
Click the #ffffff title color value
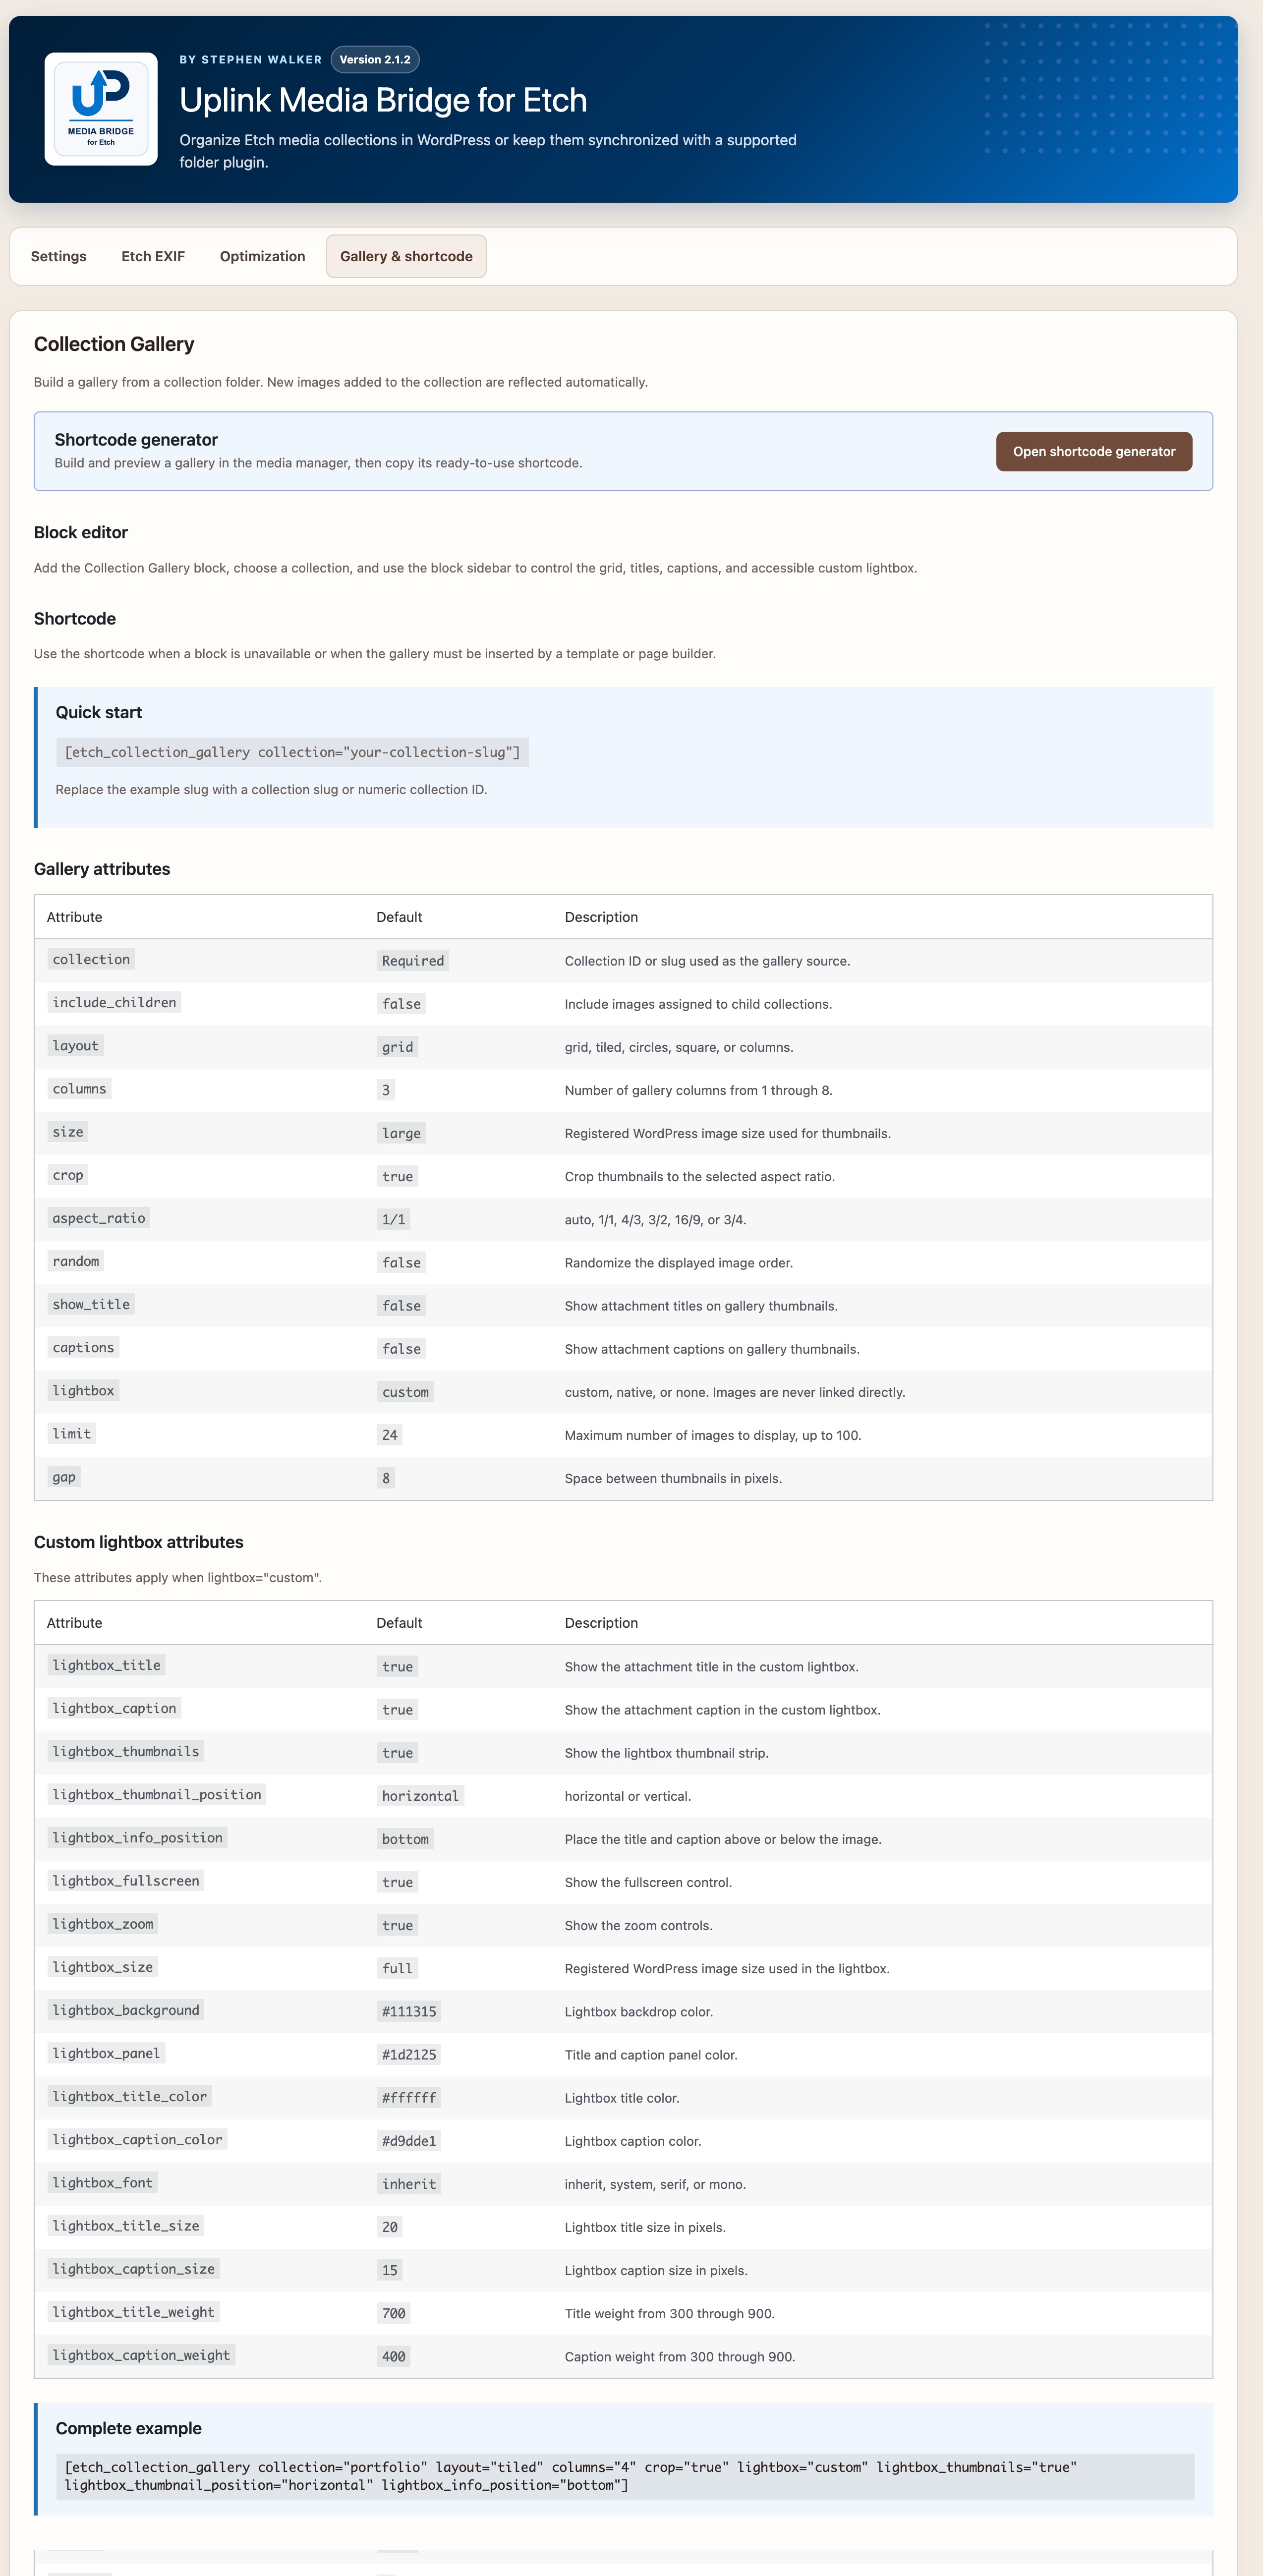[409, 2097]
